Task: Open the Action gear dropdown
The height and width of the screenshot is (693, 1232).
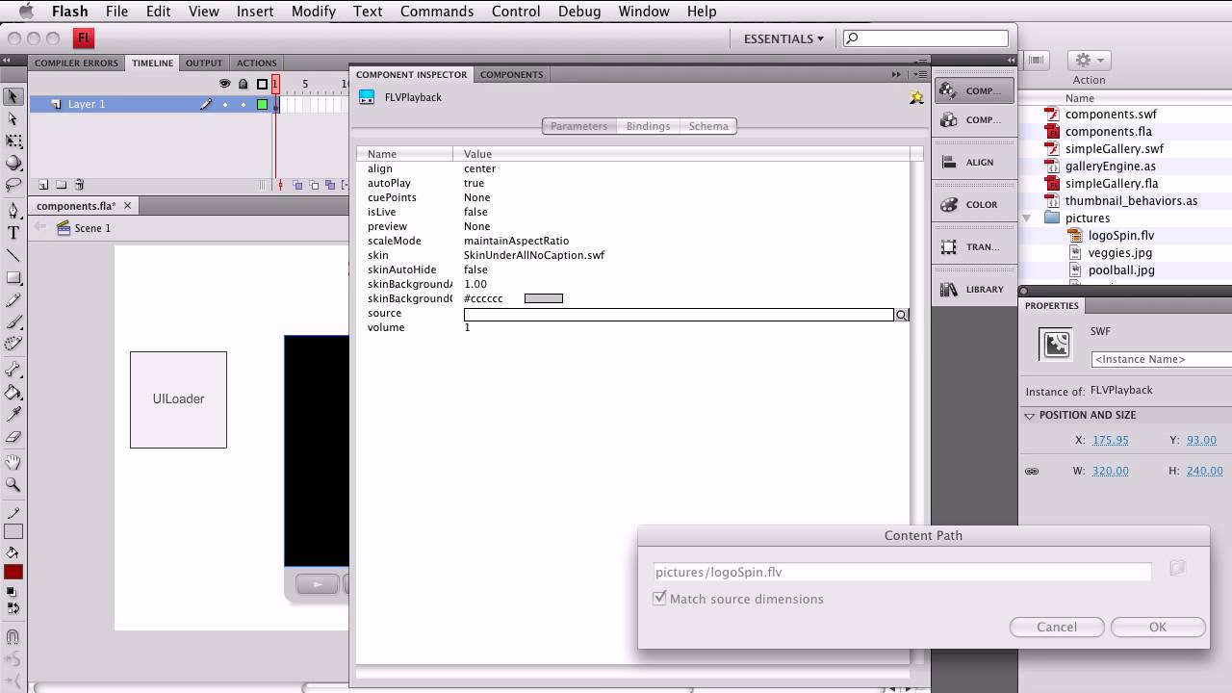Action: click(1089, 60)
